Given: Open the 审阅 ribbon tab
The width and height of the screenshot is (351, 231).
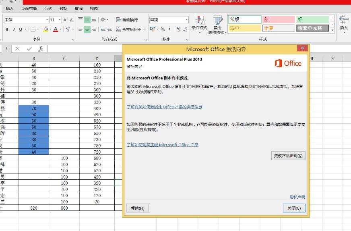Looking at the screenshot, I should click(78, 8).
